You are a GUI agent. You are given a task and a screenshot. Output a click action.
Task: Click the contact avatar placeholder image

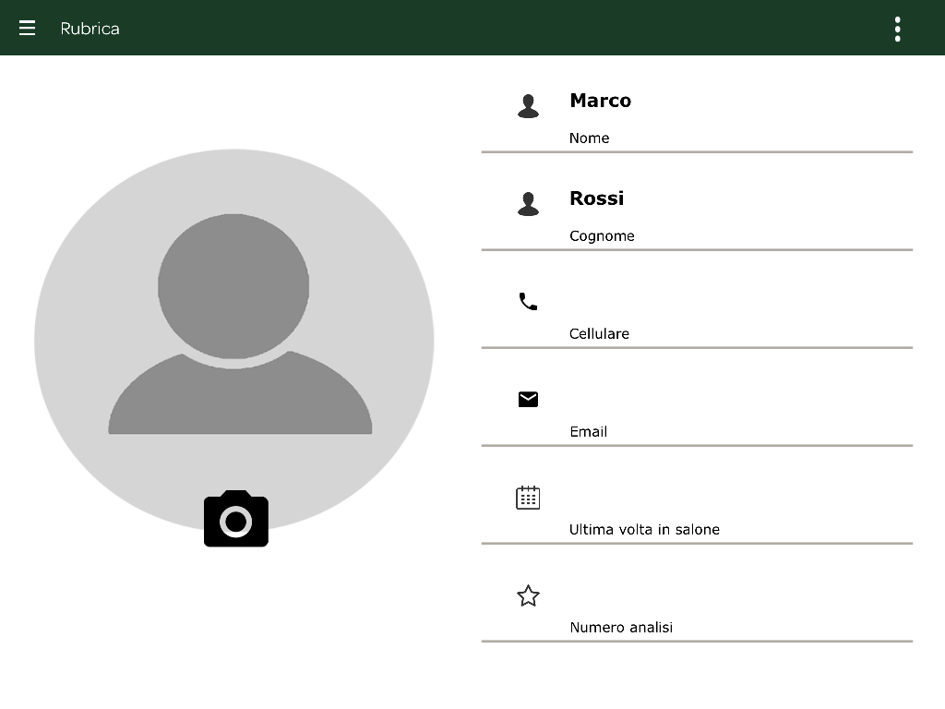click(x=233, y=341)
